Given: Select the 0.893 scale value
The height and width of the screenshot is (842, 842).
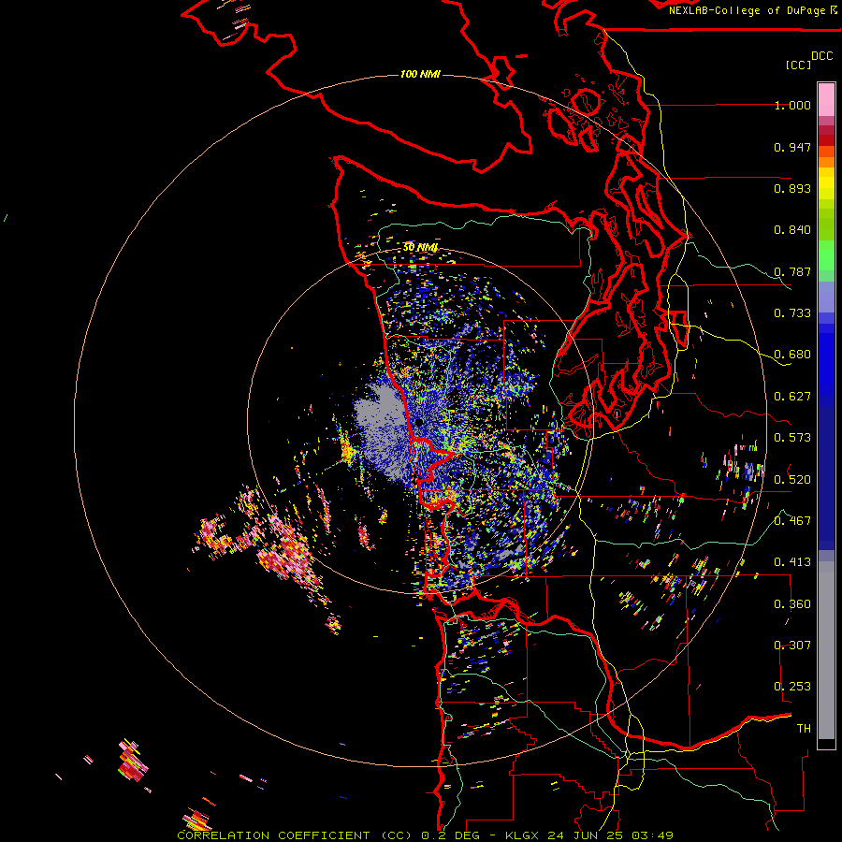Looking at the screenshot, I should pyautogui.click(x=792, y=188).
